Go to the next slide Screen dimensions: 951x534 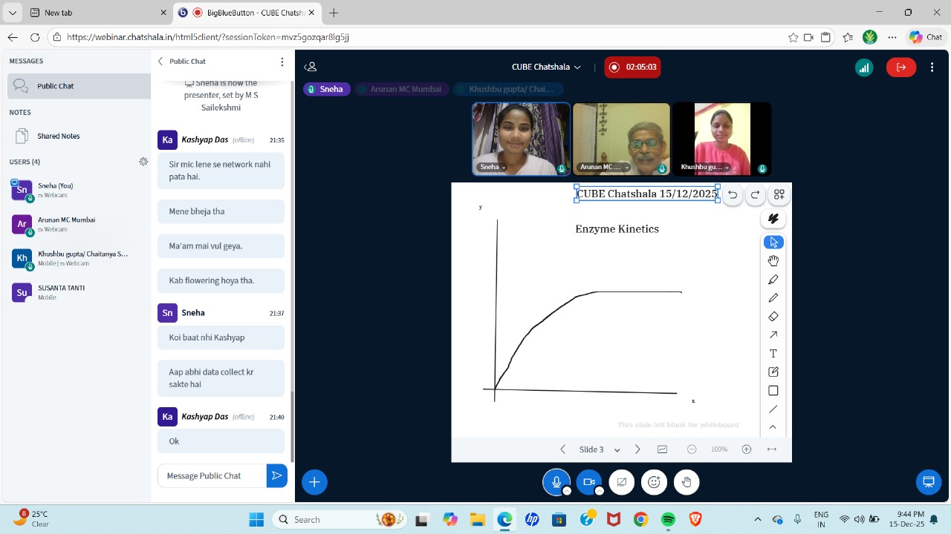(637, 449)
